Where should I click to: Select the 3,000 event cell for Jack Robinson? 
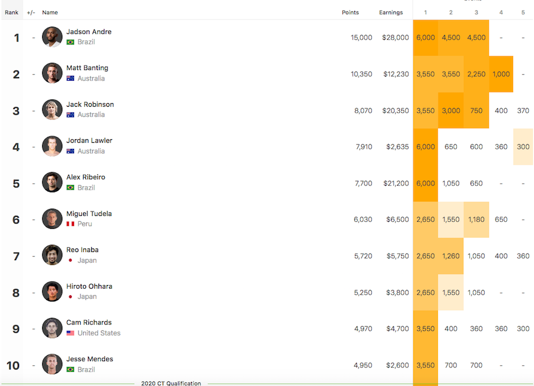click(x=451, y=111)
